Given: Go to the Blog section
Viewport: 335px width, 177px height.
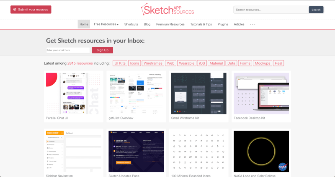Looking at the screenshot, I should tap(147, 24).
